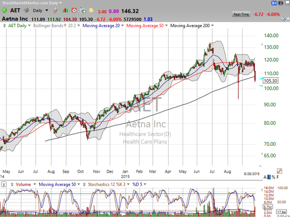Click the calendar with plus icon

click(83, 10)
